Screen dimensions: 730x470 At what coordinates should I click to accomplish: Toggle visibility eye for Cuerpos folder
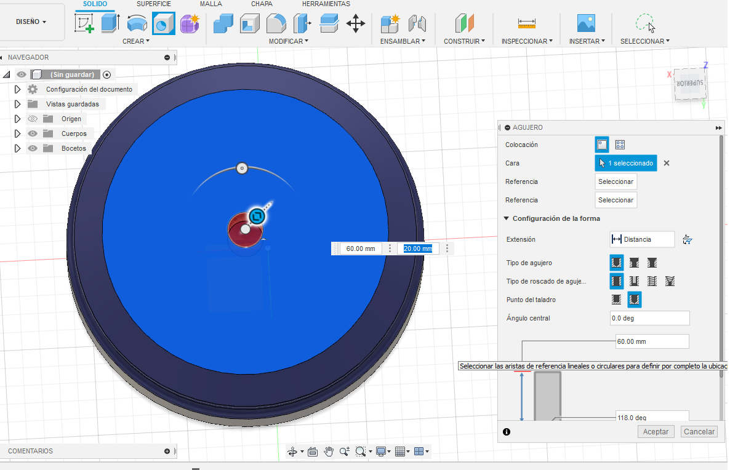[x=33, y=133]
